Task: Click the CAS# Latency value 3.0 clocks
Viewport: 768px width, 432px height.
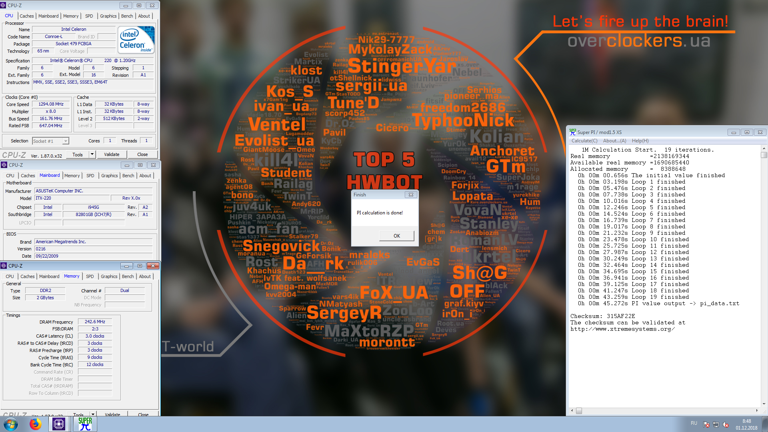Action: click(x=95, y=336)
